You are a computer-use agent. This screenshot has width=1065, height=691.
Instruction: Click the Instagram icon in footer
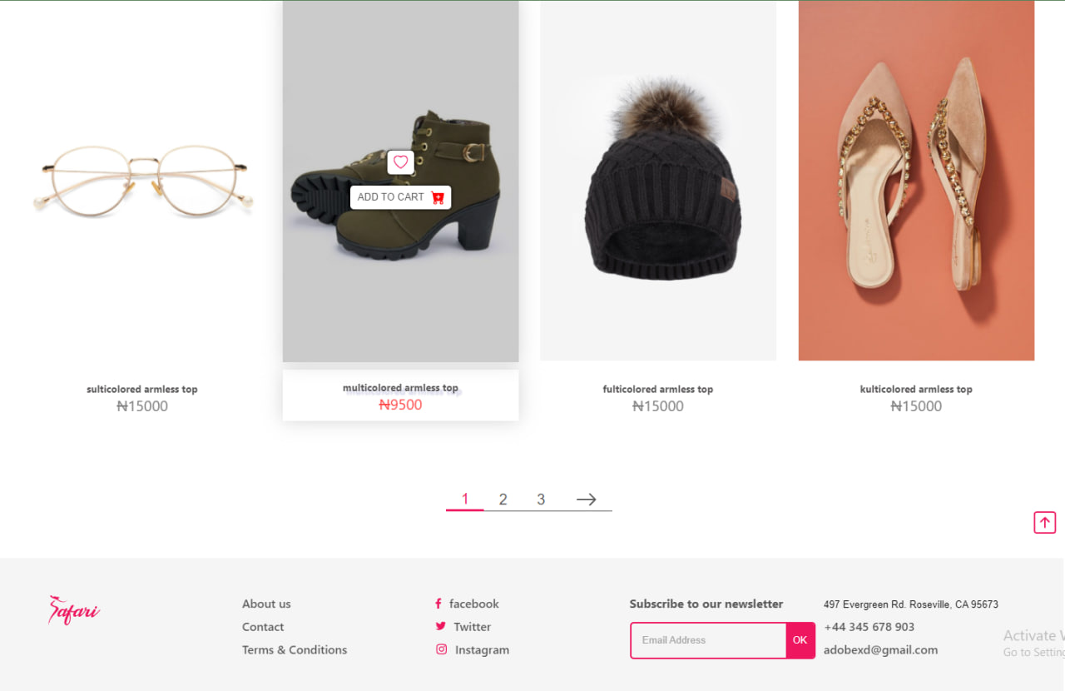point(441,649)
